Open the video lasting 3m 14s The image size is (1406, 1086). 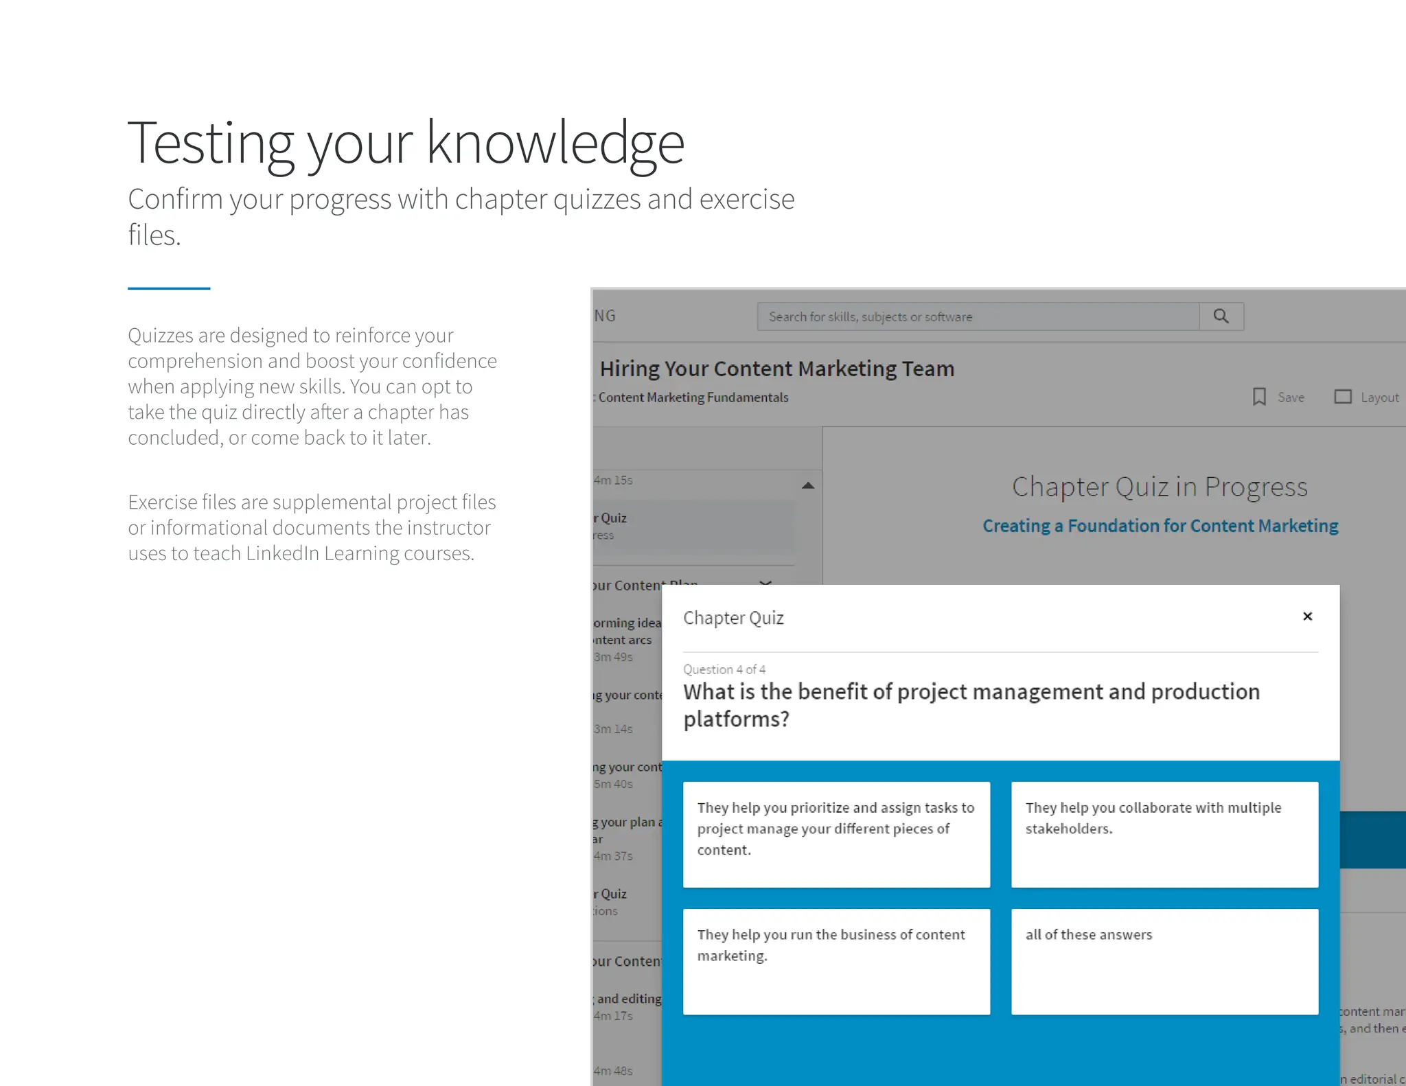[627, 711]
